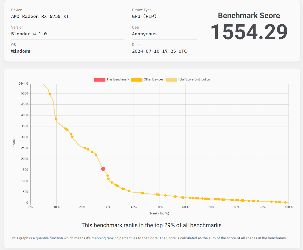The height and width of the screenshot is (250, 303).
Task: Toggle "Total Score Distribution" legend label
Action: pyautogui.click(x=194, y=79)
